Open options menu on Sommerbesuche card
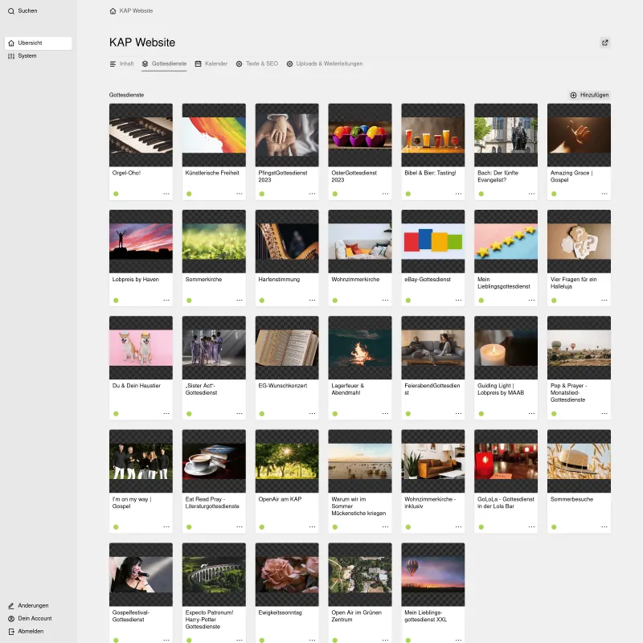 click(603, 526)
